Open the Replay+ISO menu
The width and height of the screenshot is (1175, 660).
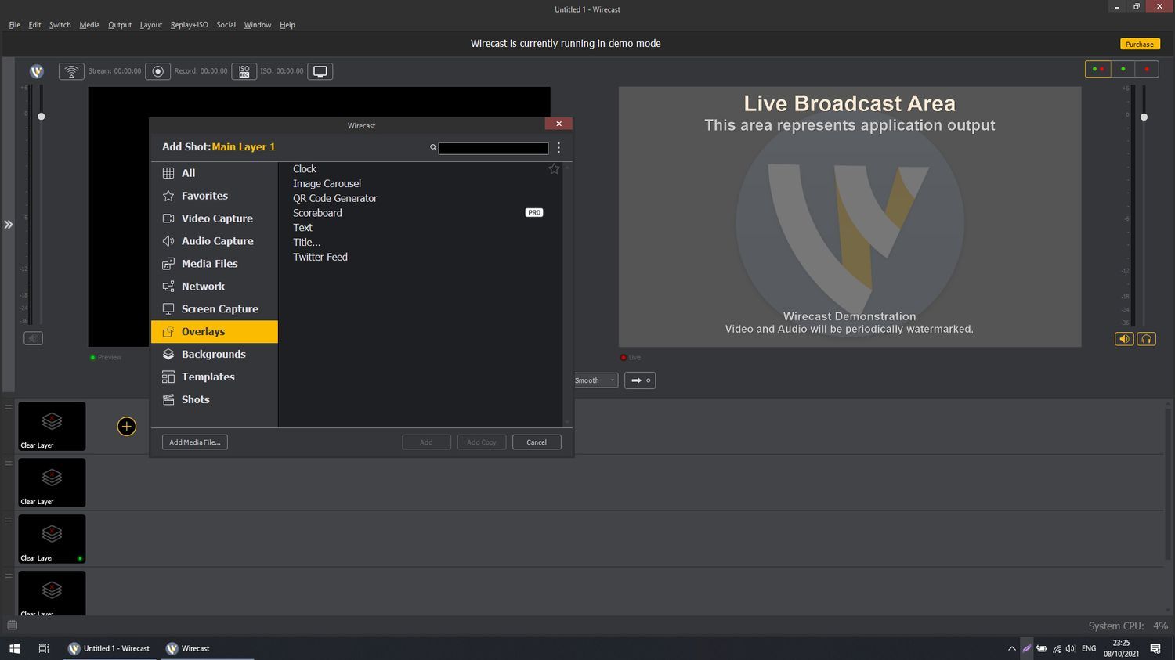tap(190, 25)
